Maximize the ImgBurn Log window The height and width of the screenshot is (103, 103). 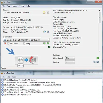(93, 73)
